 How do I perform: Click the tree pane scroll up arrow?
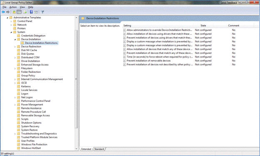[x=76, y=17]
